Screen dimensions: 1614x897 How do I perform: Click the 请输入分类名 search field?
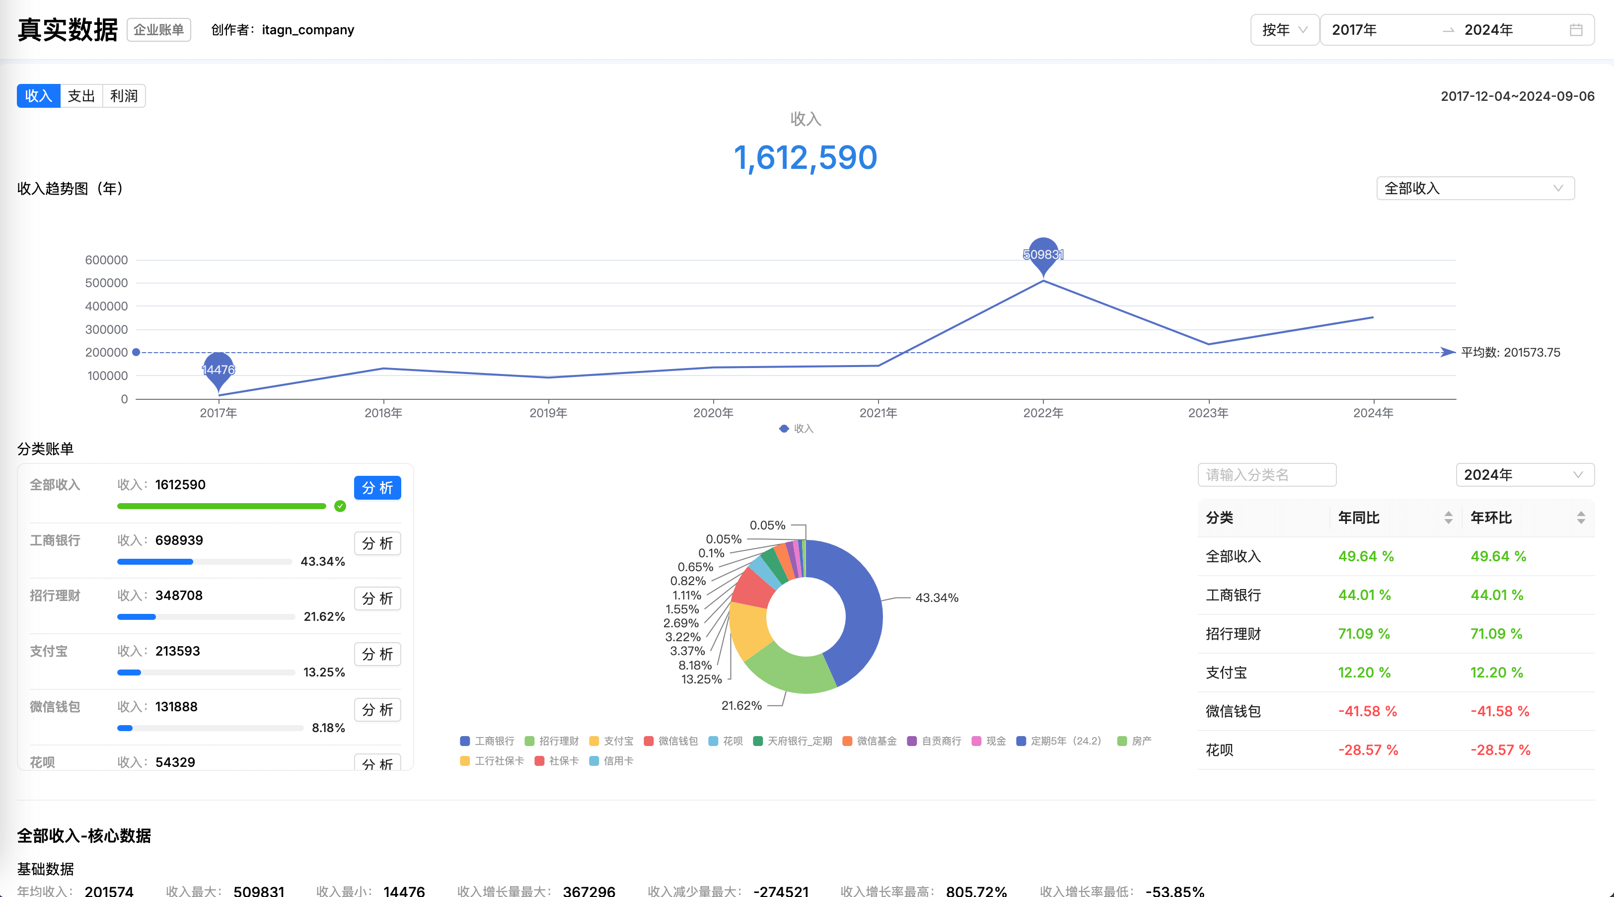tap(1267, 474)
